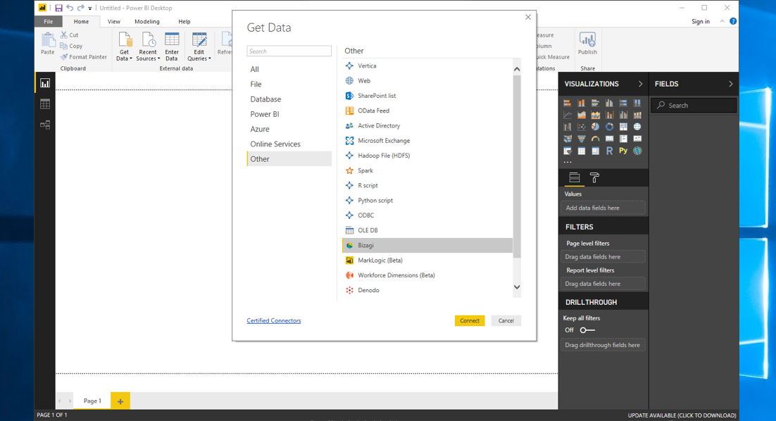This screenshot has width=776, height=421.
Task: Select the Denodo connector
Action: [427, 290]
